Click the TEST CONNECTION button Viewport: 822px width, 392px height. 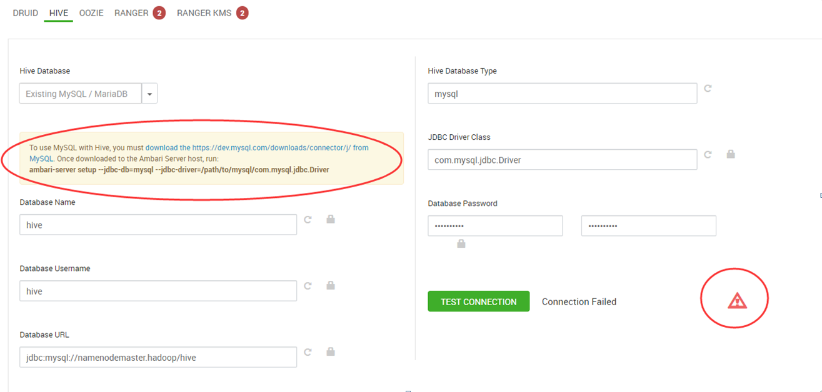[x=479, y=301]
